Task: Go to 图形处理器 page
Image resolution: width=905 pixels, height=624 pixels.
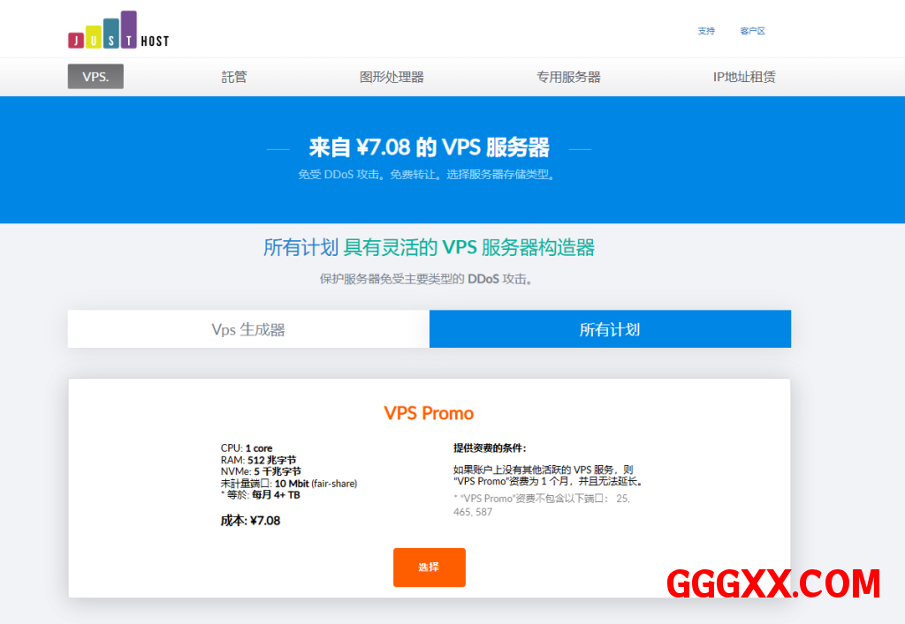Action: tap(392, 77)
